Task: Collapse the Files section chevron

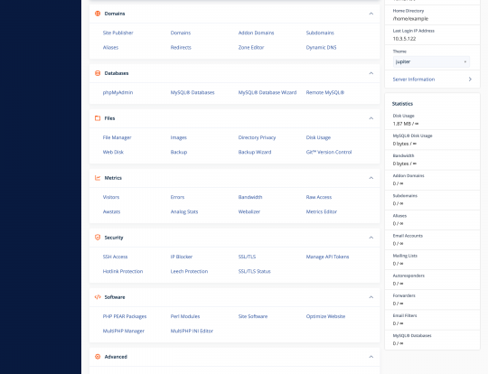Action: [x=371, y=118]
